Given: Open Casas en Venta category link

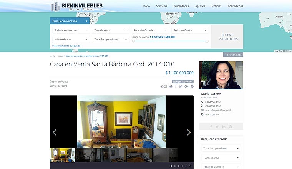Looking at the screenshot, I should 59,81.
